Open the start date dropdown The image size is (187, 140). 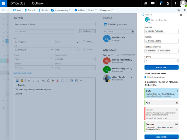click(x=34, y=42)
